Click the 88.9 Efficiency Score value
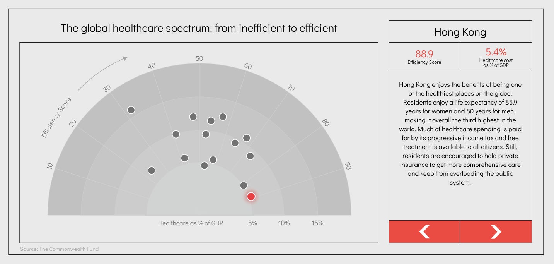 tap(424, 54)
